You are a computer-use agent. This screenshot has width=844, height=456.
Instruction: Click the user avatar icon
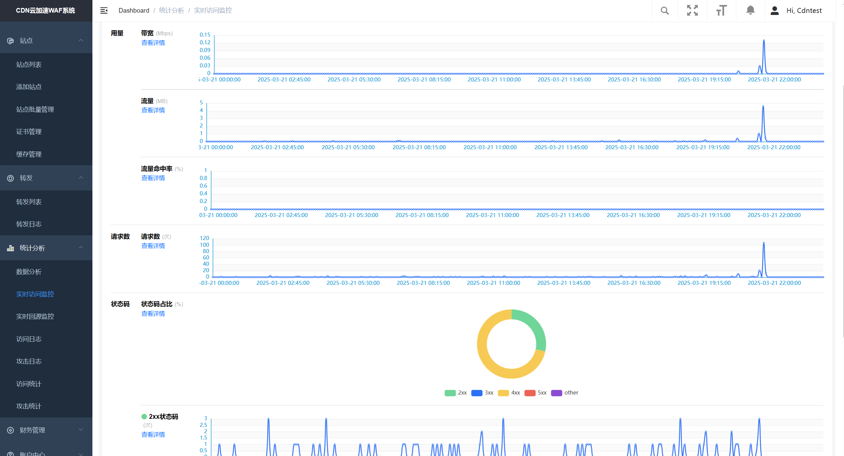click(x=775, y=11)
